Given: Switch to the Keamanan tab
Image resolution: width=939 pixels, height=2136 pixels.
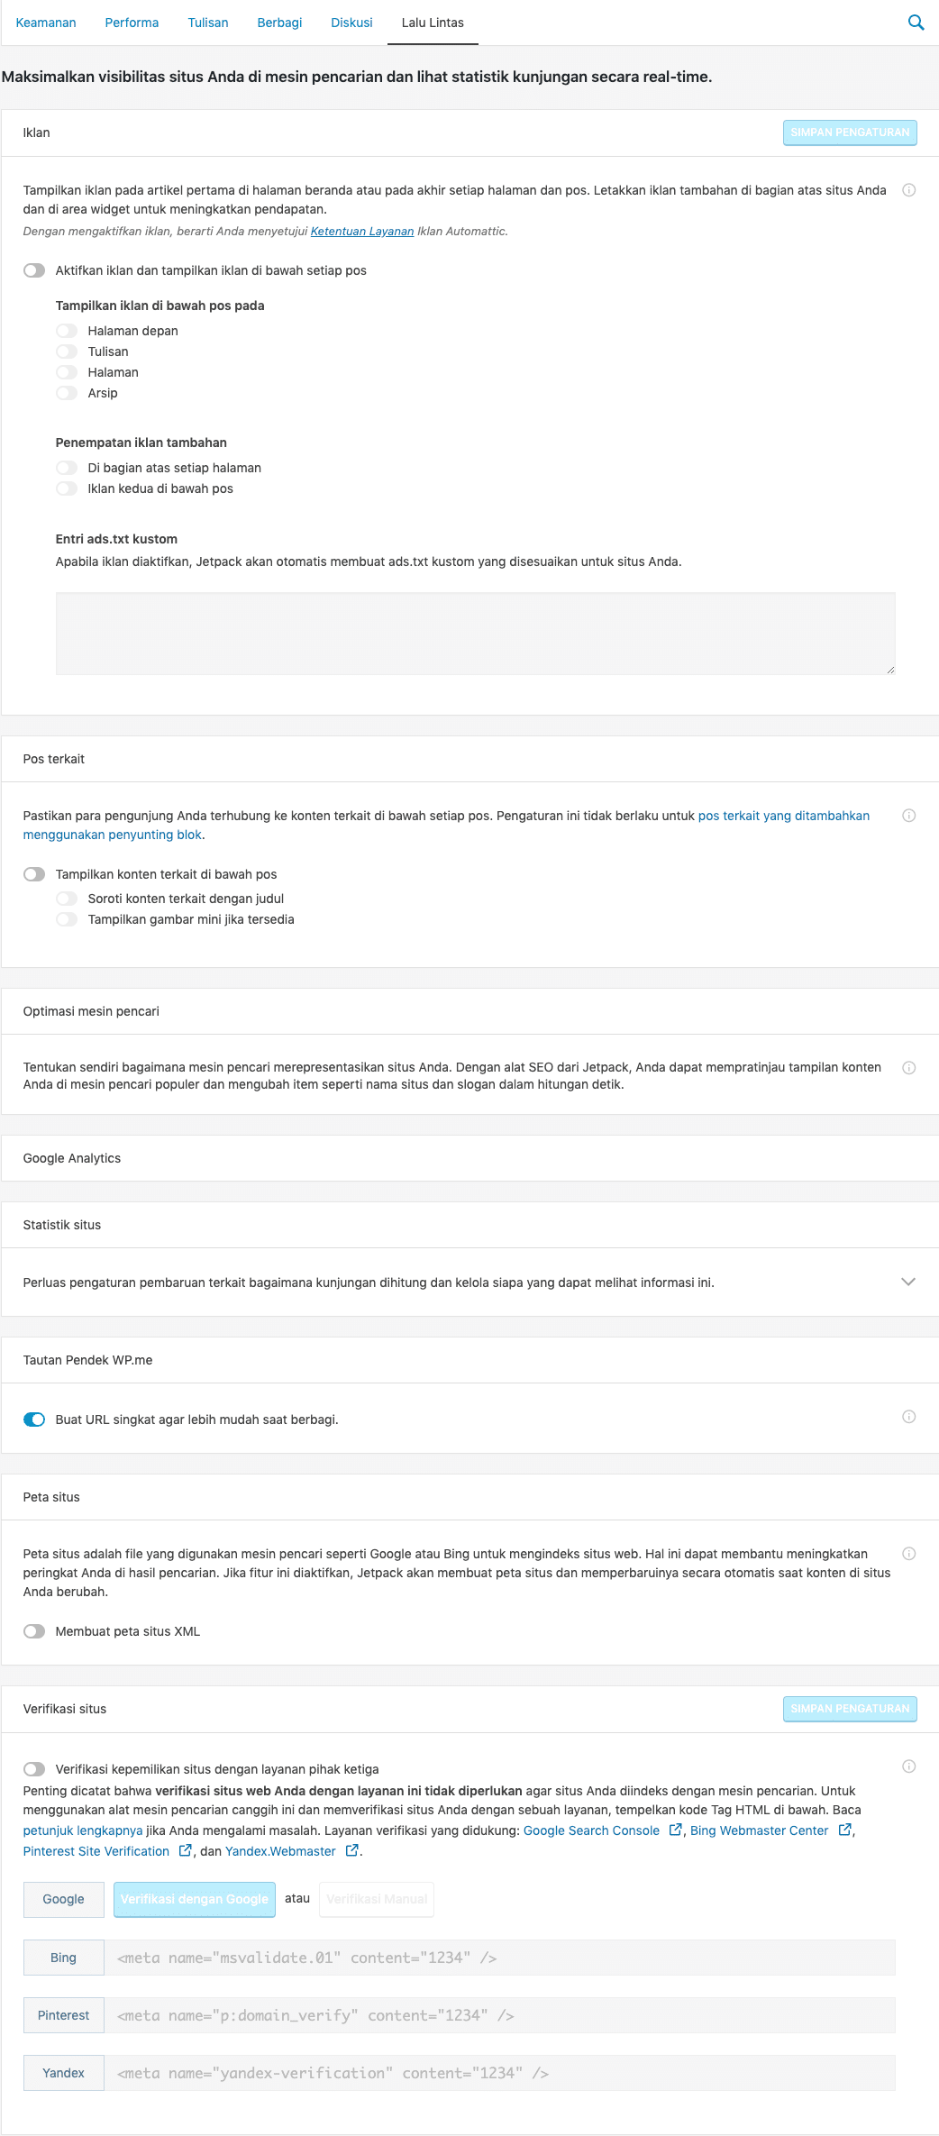Looking at the screenshot, I should 46,23.
